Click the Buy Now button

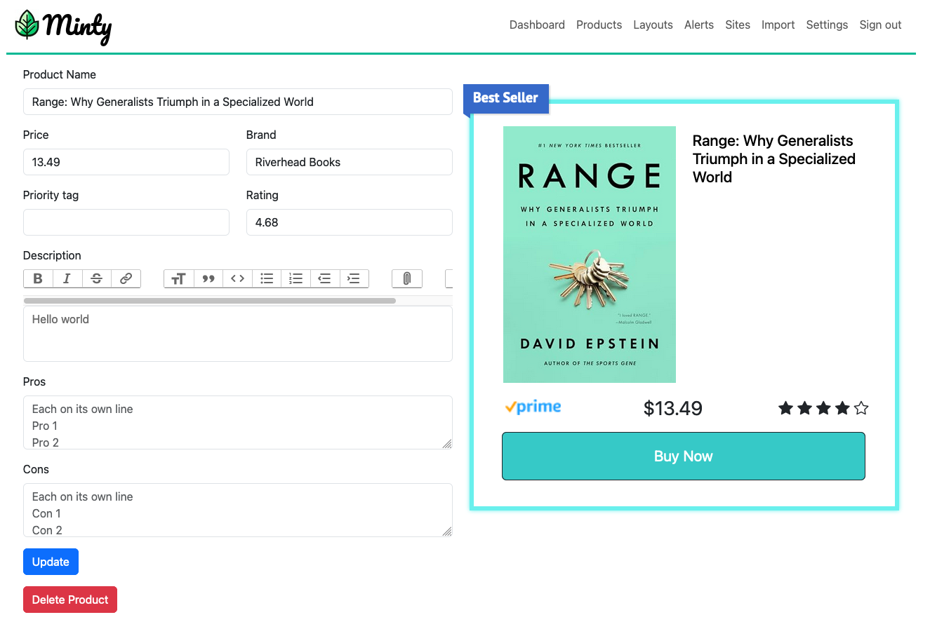point(684,456)
